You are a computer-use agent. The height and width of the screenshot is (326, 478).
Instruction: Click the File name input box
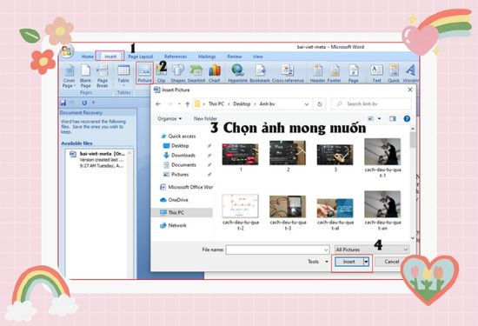pos(277,249)
